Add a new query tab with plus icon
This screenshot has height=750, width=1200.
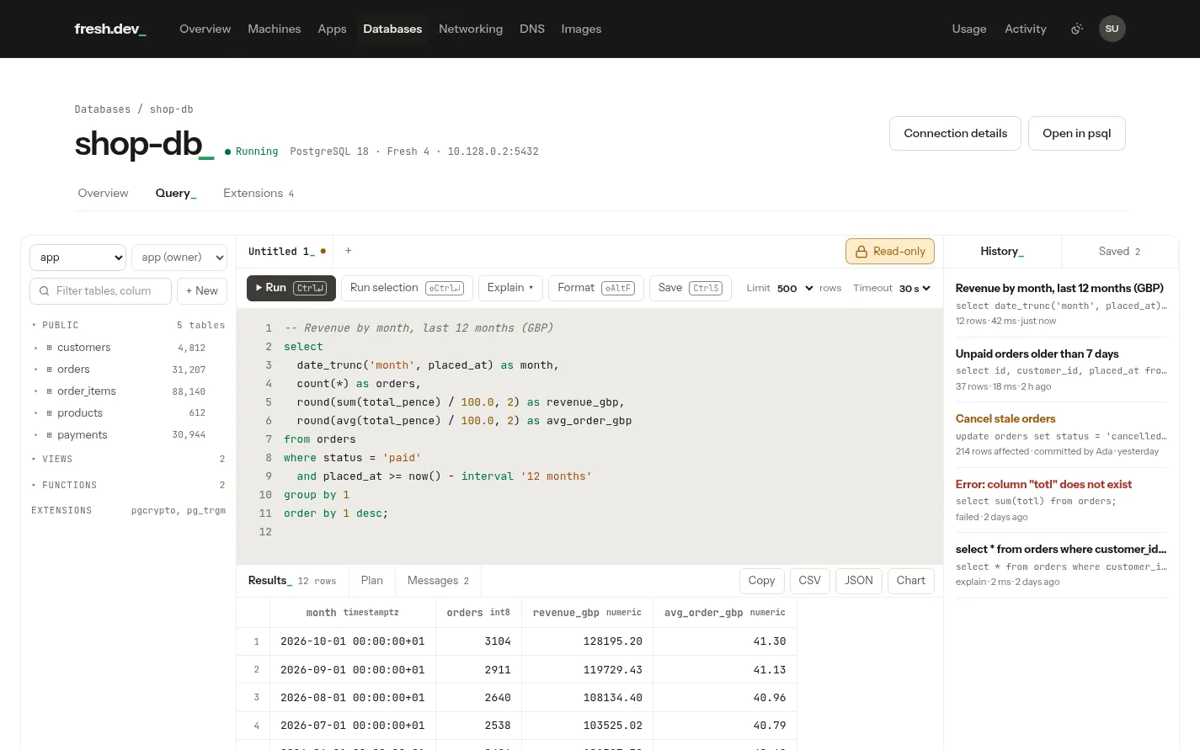point(348,251)
